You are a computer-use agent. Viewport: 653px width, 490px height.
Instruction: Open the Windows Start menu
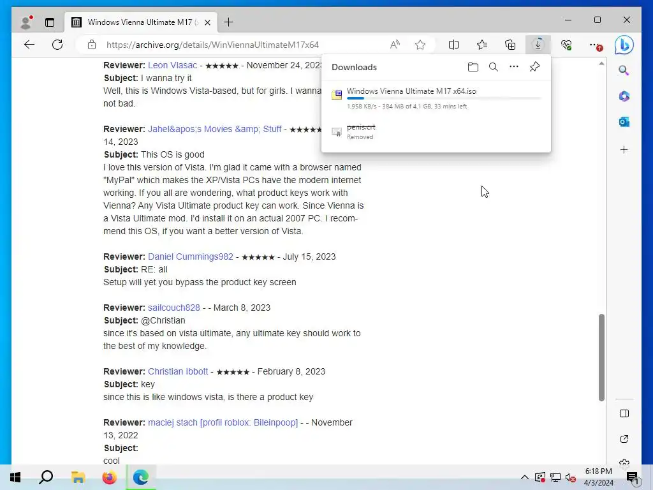[15, 477]
